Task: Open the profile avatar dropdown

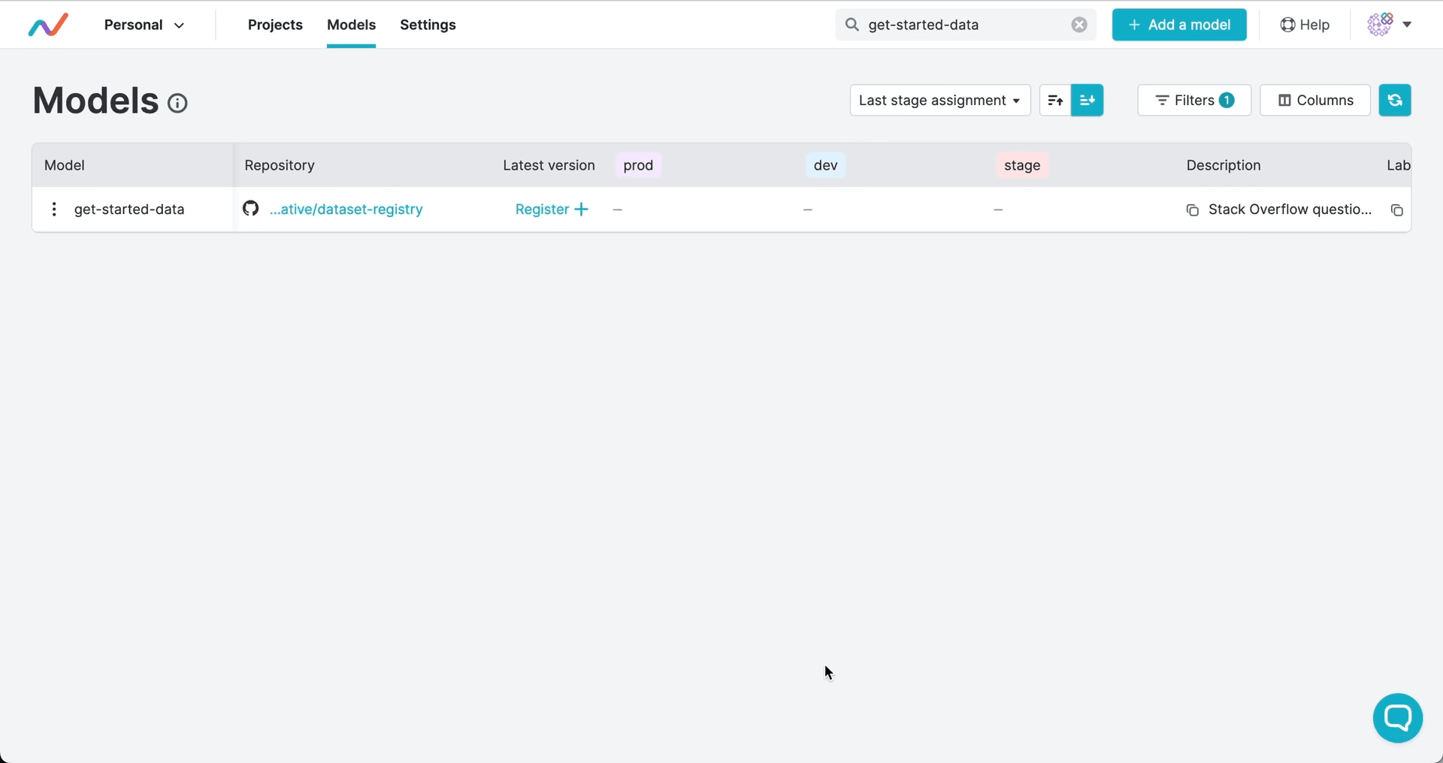Action: (x=1389, y=24)
